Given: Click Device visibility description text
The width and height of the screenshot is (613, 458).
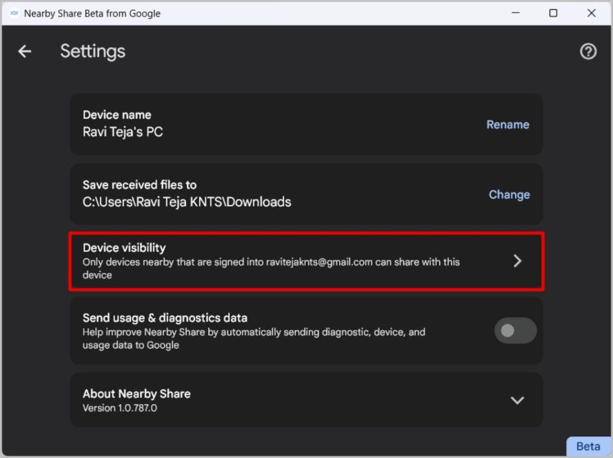Looking at the screenshot, I should click(x=271, y=268).
